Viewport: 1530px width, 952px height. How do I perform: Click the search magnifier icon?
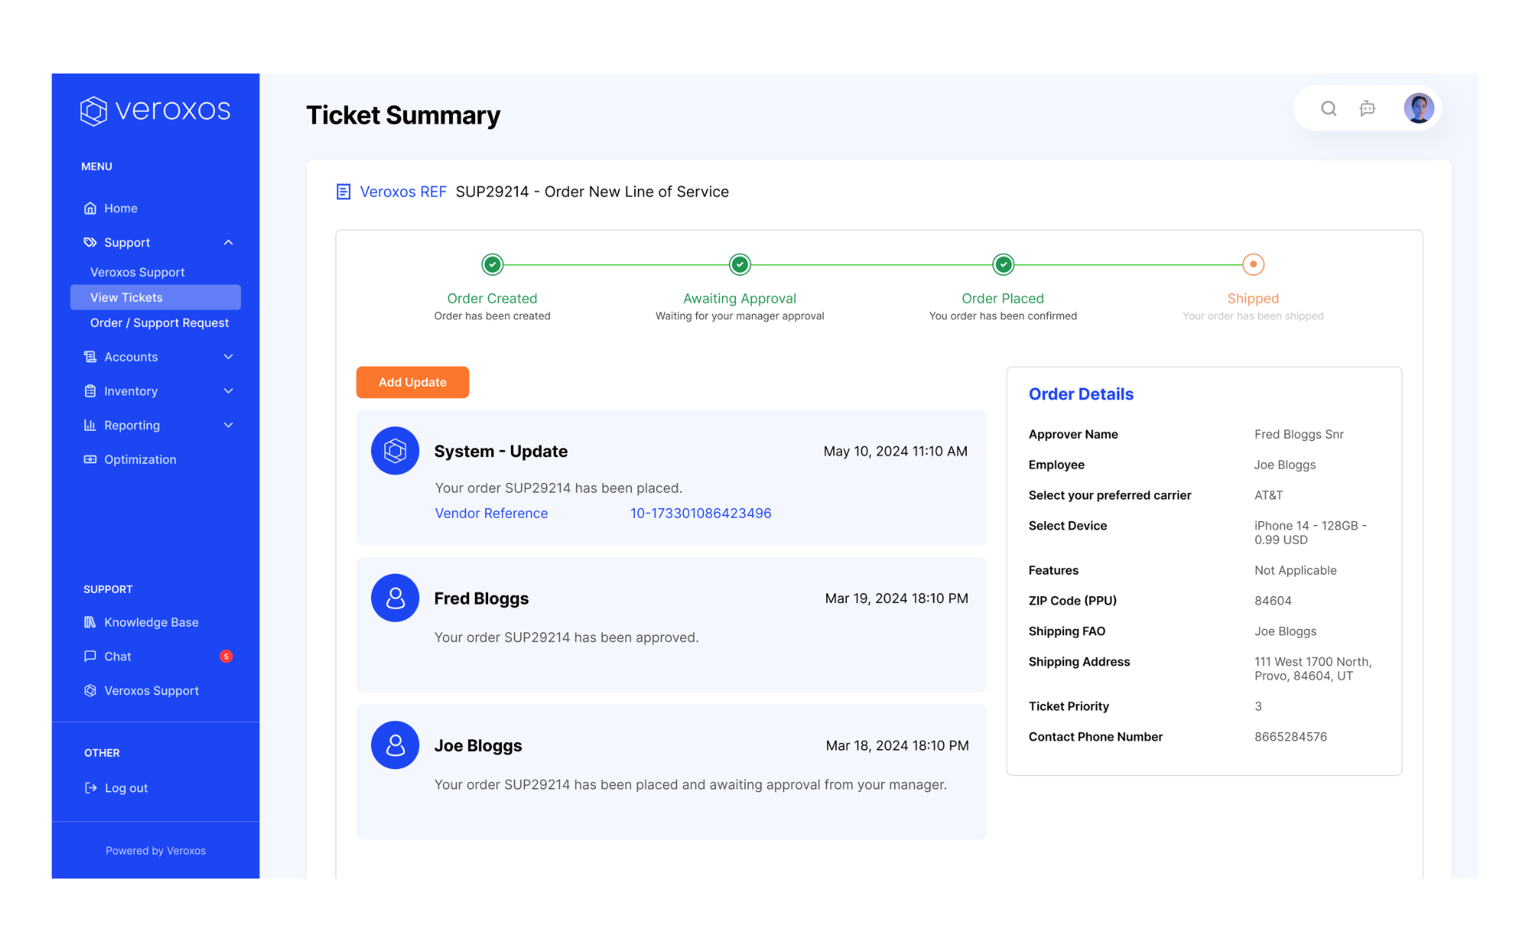point(1329,109)
